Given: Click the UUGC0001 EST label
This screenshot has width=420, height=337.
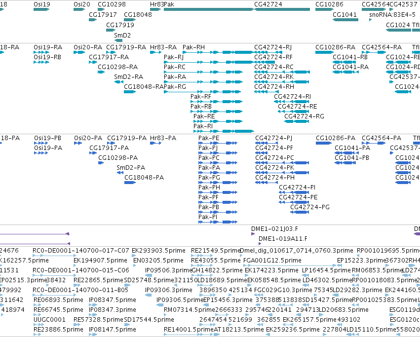Looking at the screenshot, I should point(49,320).
